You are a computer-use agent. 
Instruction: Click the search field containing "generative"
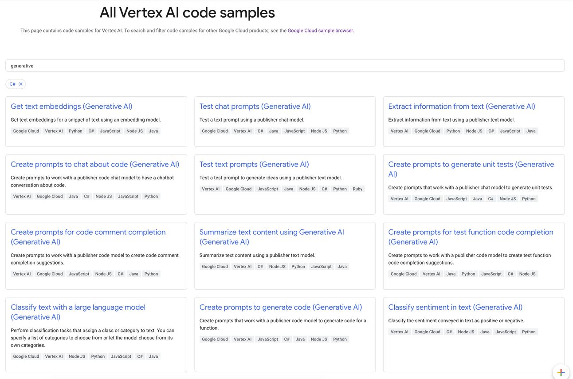(x=285, y=66)
